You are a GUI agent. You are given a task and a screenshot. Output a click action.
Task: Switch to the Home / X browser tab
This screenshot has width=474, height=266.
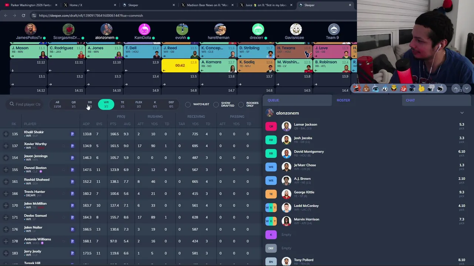(89, 5)
